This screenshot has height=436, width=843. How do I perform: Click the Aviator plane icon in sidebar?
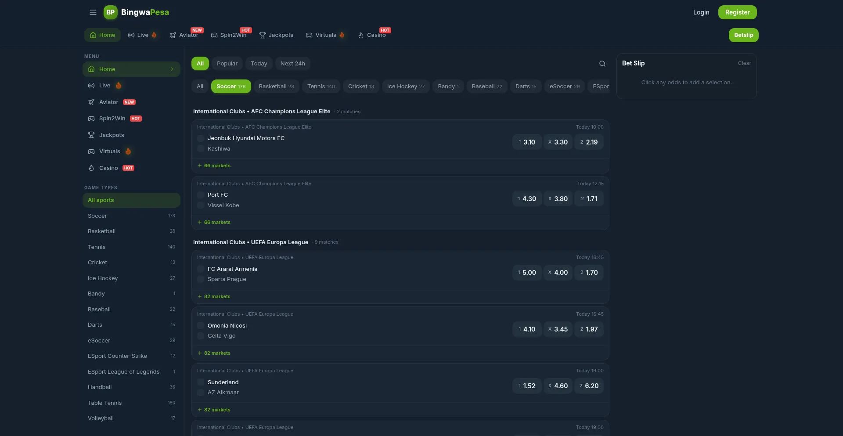91,102
